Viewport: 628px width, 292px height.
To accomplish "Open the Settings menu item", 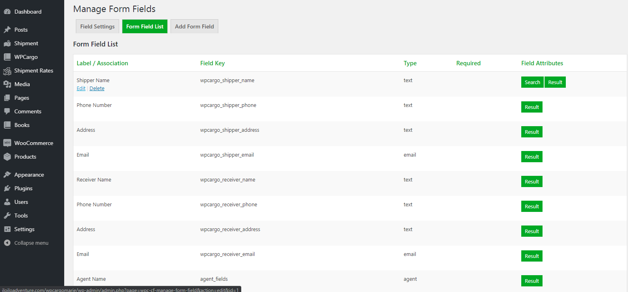I will pos(32,229).
